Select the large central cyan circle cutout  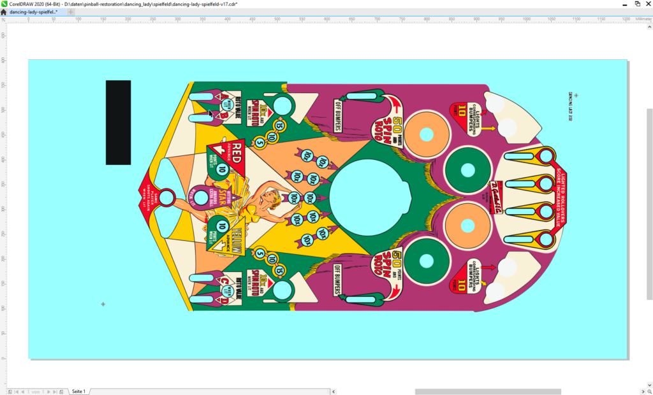(x=371, y=197)
